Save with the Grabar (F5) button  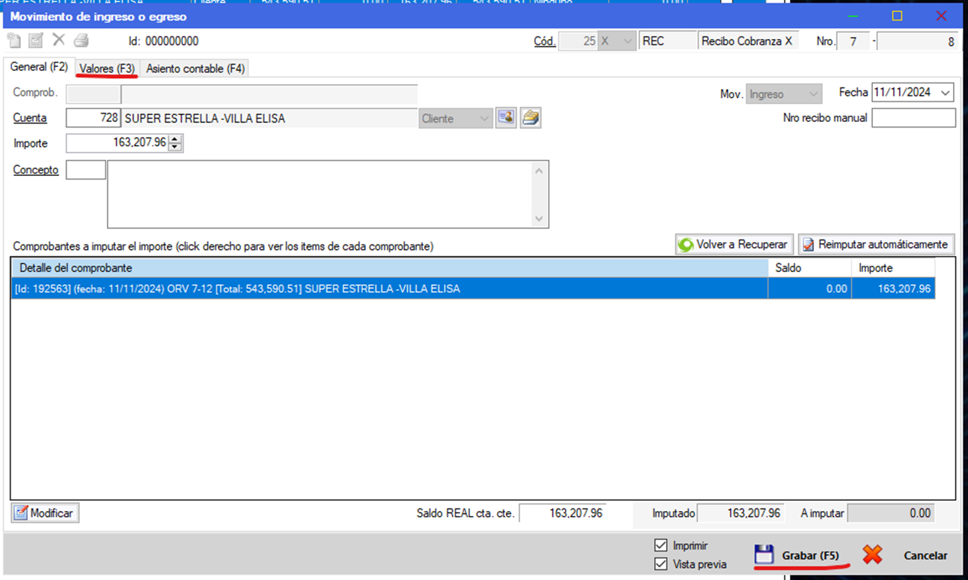[x=798, y=555]
